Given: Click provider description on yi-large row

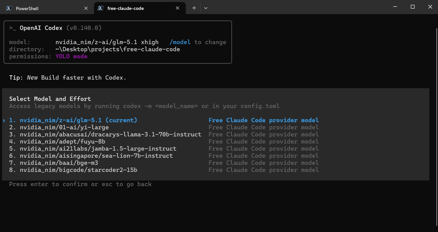Looking at the screenshot, I should 264,127.
